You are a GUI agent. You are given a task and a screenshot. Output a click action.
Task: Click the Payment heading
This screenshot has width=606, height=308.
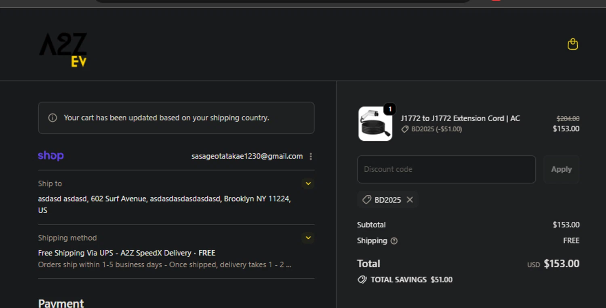click(61, 303)
